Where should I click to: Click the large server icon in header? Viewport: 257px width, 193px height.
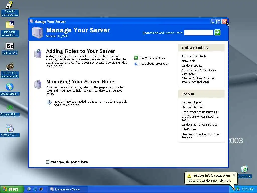(38, 33)
